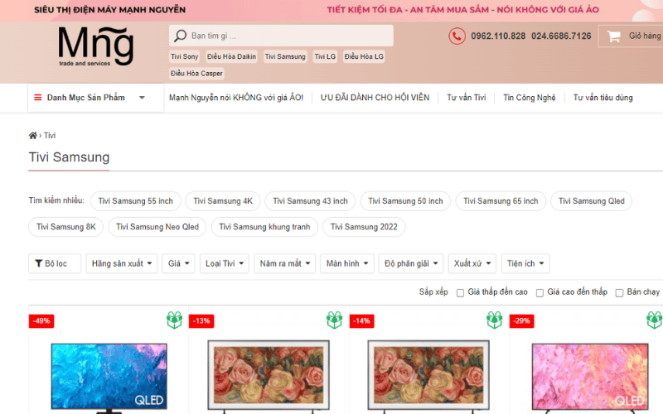The width and height of the screenshot is (663, 414).
Task: Open the Giá filter dropdown
Action: click(x=178, y=263)
